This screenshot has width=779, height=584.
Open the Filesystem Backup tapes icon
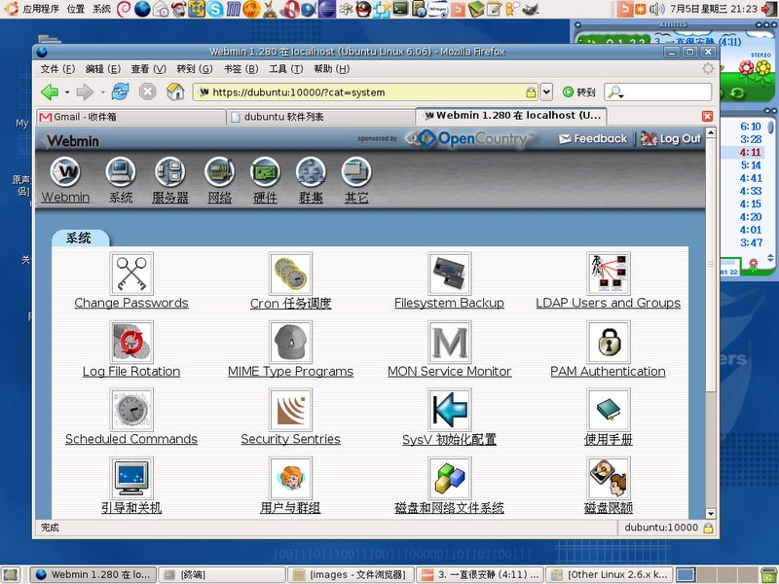[449, 274]
